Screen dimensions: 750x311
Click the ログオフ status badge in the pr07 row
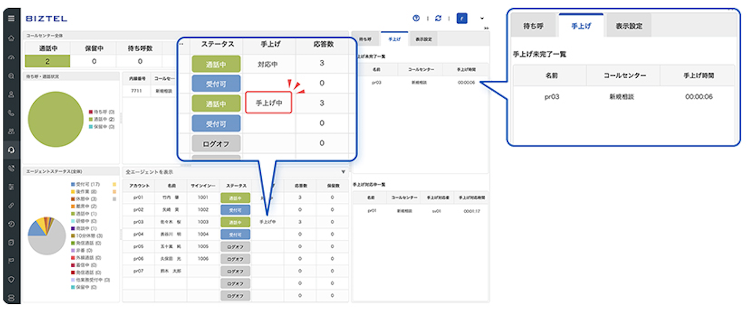point(235,271)
